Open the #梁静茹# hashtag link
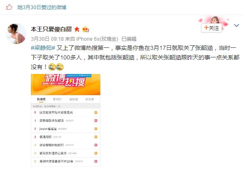This screenshot has width=244, height=170. 43,48
